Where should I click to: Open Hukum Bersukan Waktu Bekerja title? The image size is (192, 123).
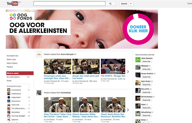click(x=86, y=116)
